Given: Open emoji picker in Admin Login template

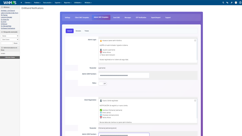Looking at the screenshot, I should pos(195,40).
